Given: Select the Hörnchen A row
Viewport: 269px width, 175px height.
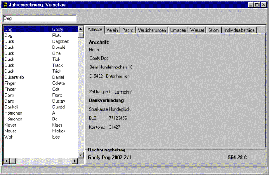Looking at the screenshot, I should point(41,113).
